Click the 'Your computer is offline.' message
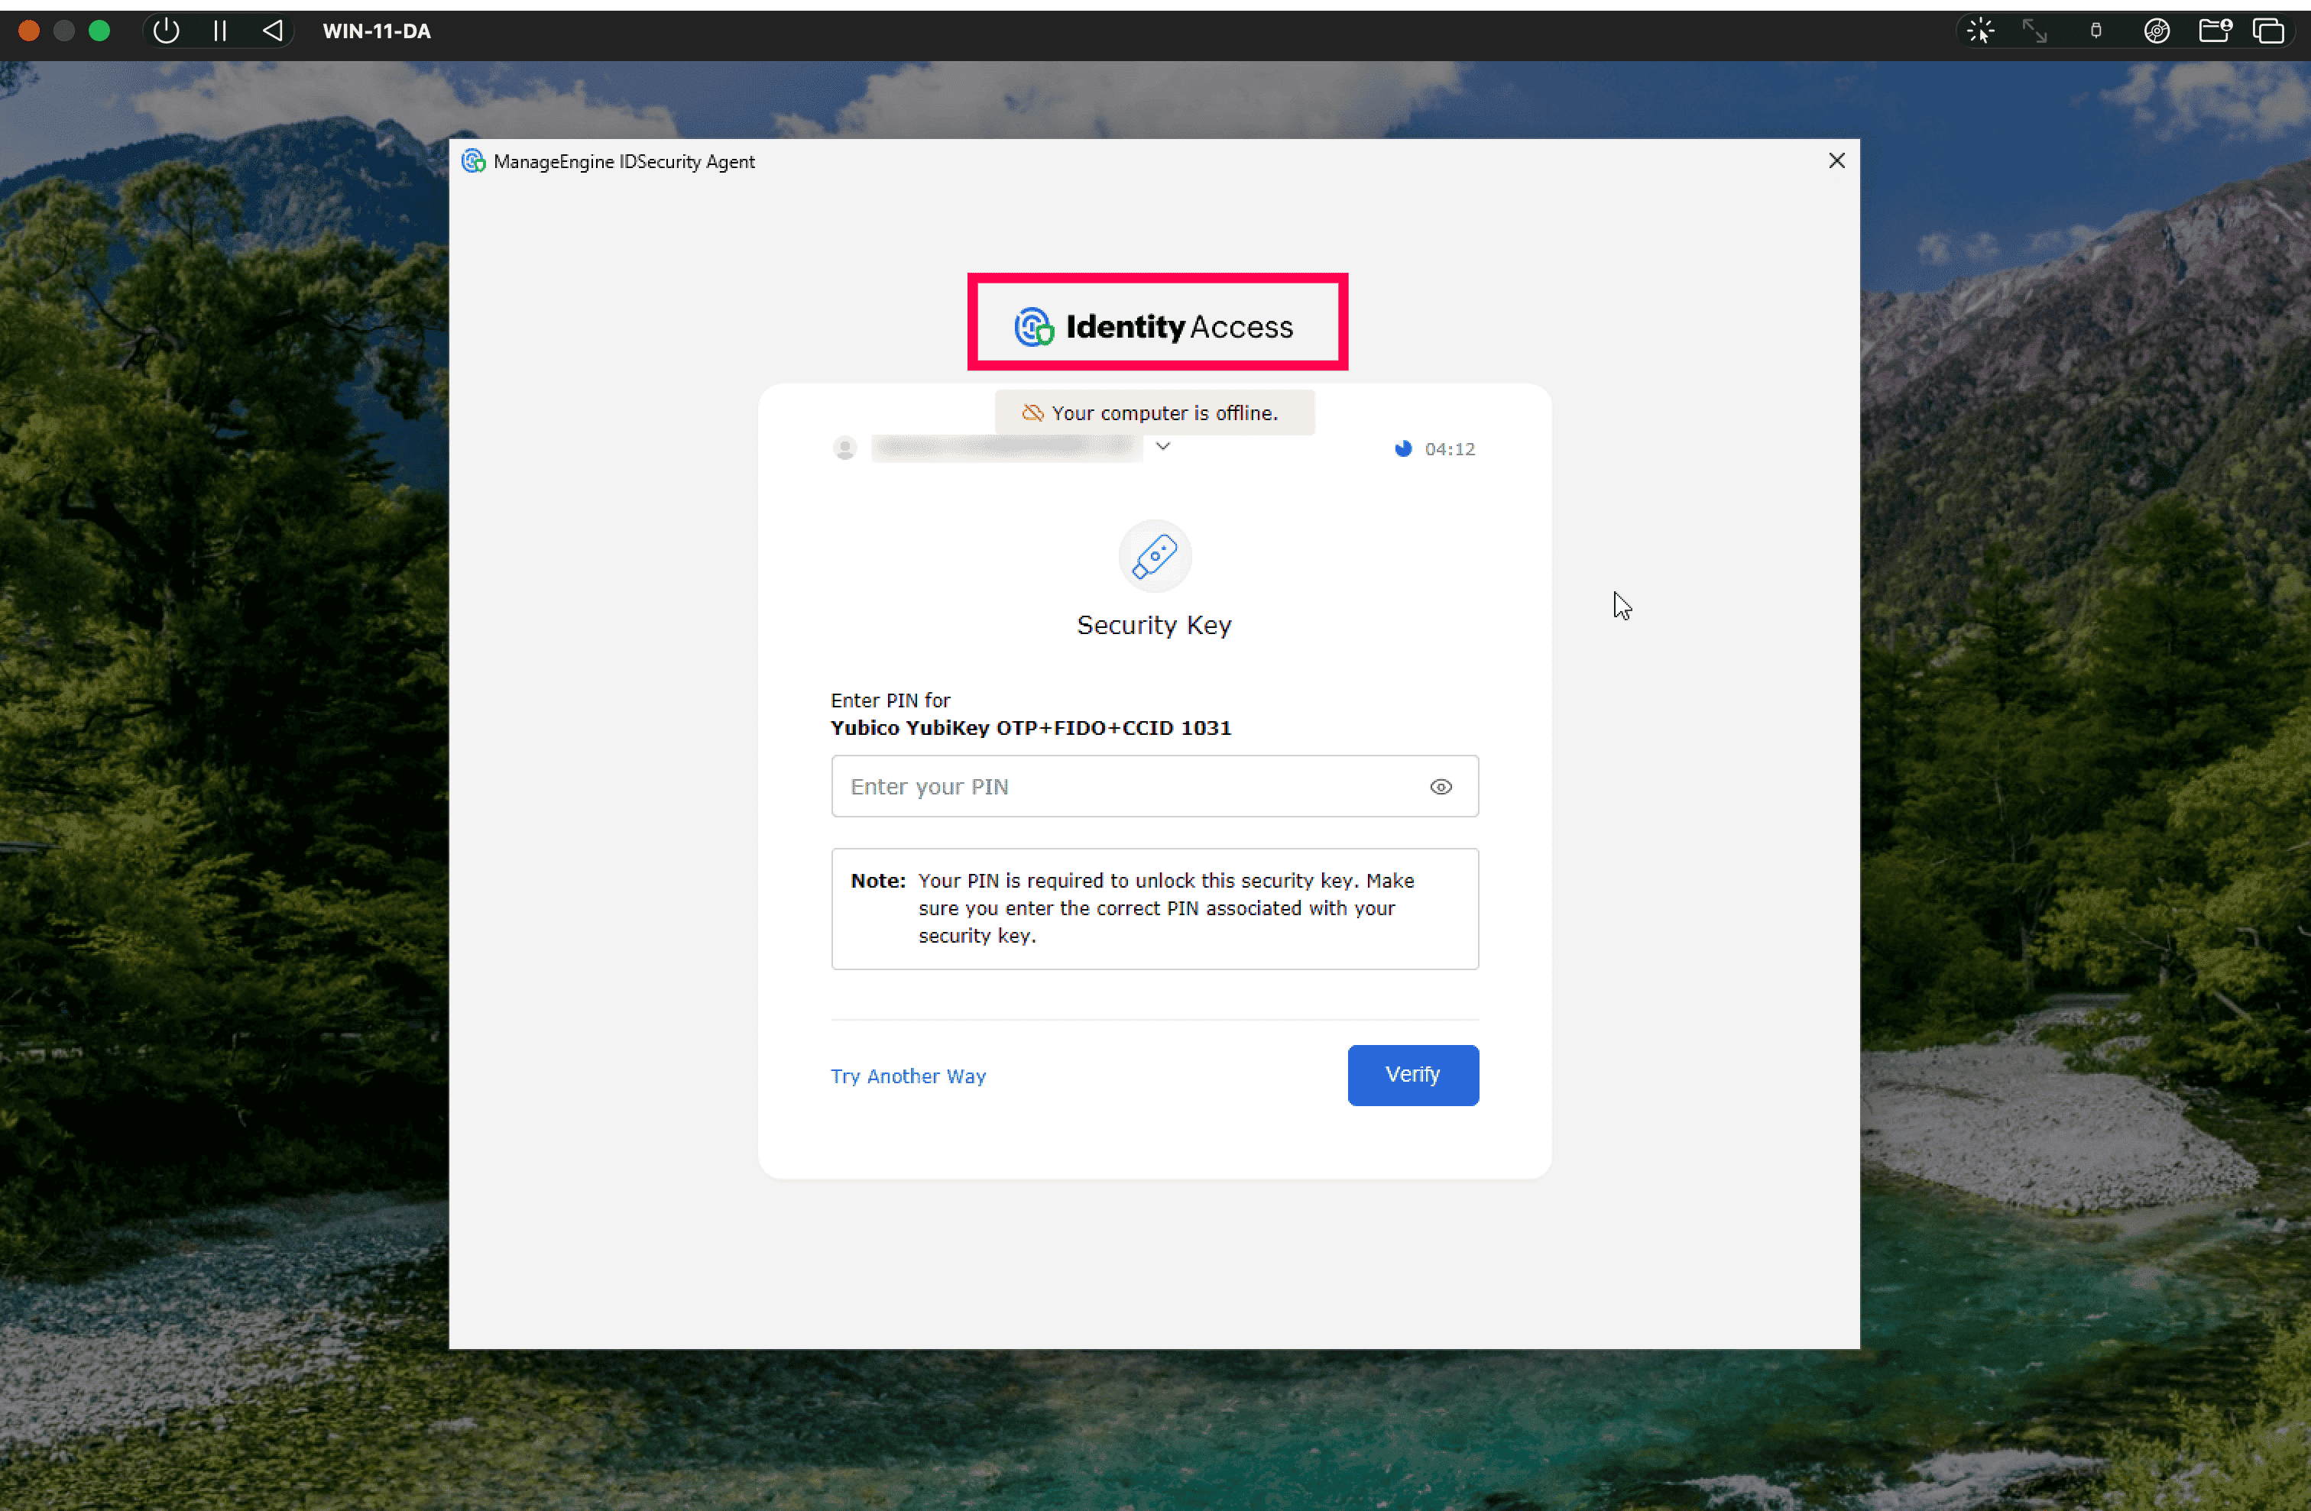 point(1164,413)
